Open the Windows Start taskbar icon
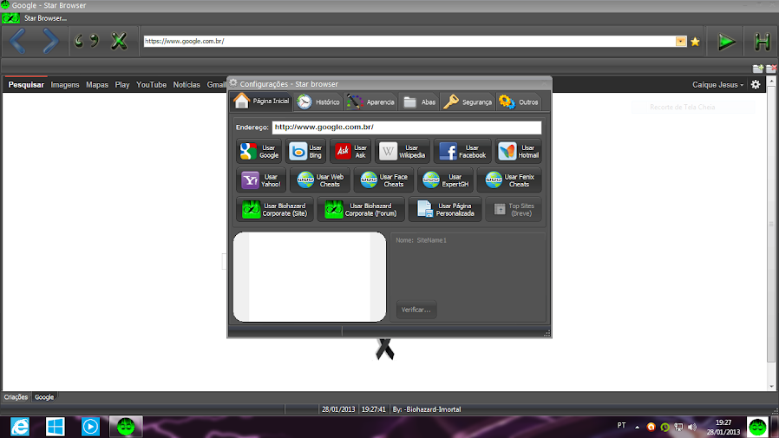The width and height of the screenshot is (779, 438). (x=56, y=427)
